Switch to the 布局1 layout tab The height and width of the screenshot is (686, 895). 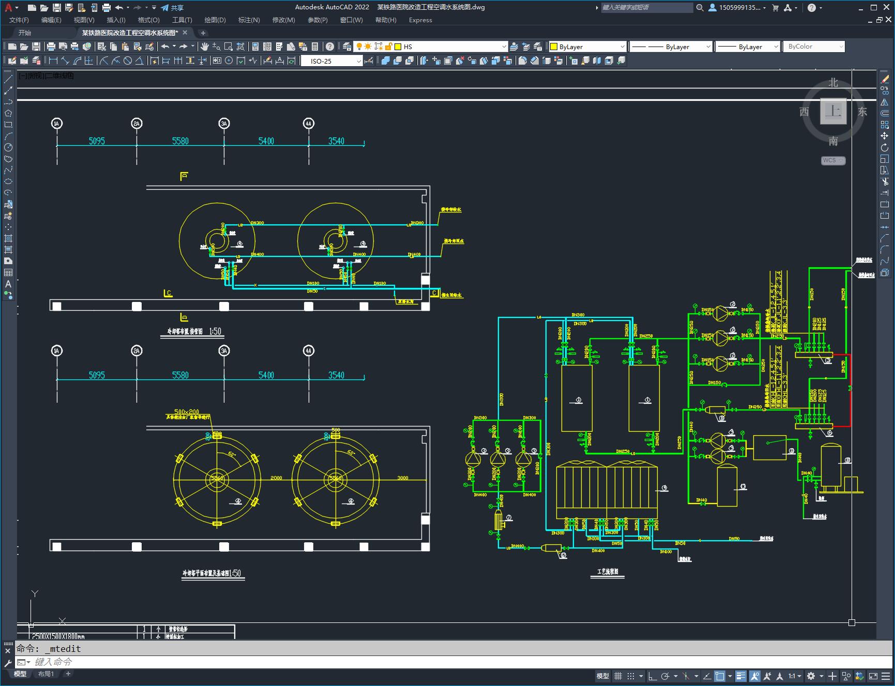tap(46, 674)
